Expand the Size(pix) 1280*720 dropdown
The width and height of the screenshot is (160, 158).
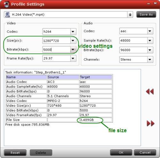73,40
